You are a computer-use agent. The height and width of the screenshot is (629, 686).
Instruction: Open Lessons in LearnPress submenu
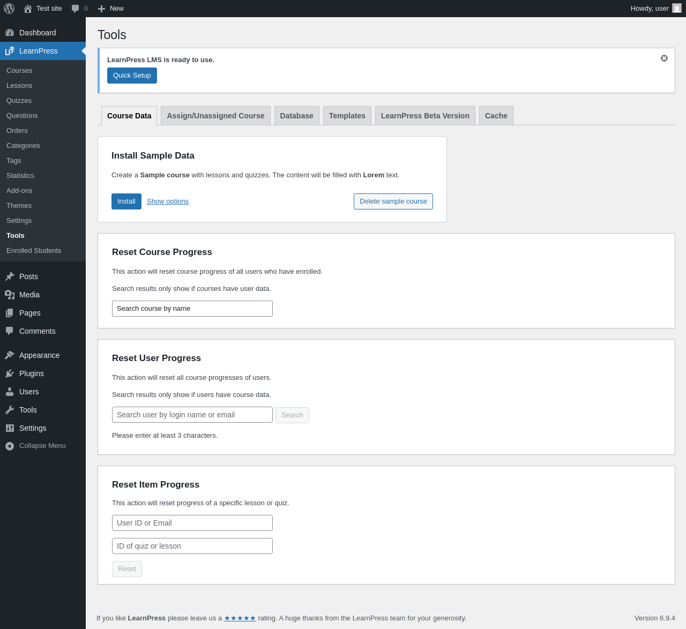pyautogui.click(x=43, y=86)
